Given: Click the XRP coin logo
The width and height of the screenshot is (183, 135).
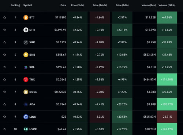Looking at the screenshot, I should (26, 42).
